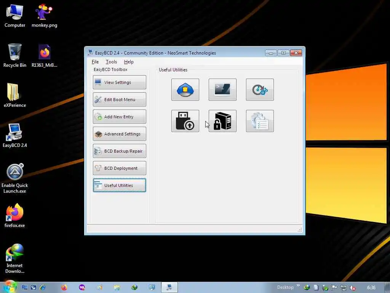The width and height of the screenshot is (390, 293).
Task: Select Enable Quick Launch.exe icon
Action: pos(15,179)
